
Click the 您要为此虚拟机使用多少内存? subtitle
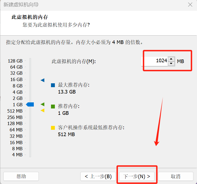[x=56, y=25]
